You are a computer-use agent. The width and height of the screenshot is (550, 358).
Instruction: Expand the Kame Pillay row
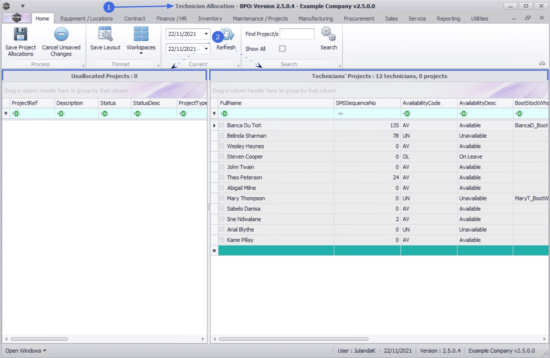point(222,240)
